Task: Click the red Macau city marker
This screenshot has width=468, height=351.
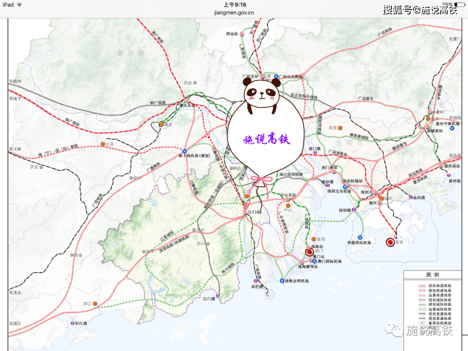Action: point(309,252)
